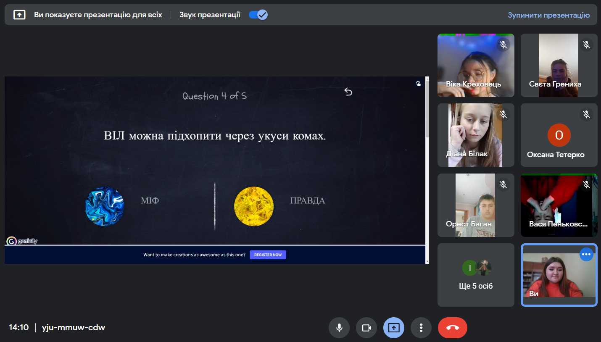
Task: Expand the Ще 5 осіб participants tile
Action: tap(476, 275)
